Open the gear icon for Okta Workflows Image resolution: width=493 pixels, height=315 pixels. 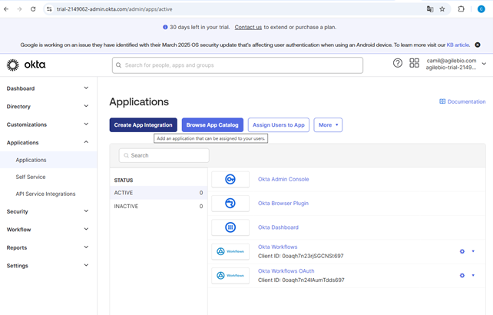coord(462,251)
